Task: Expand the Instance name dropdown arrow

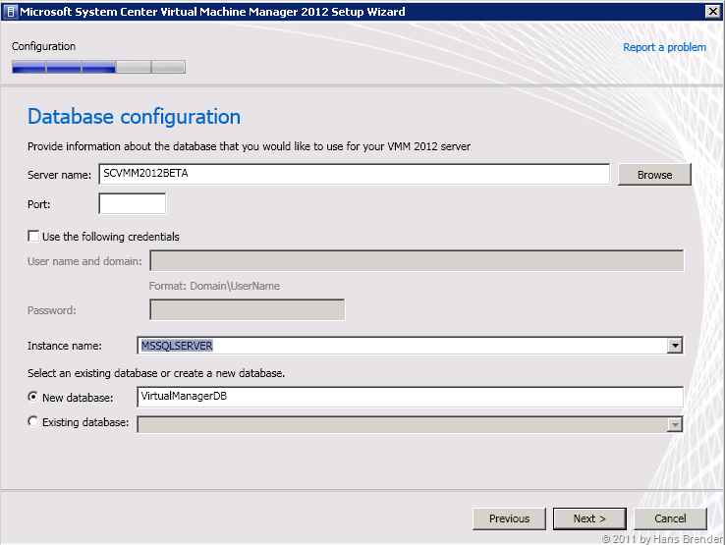Action: click(674, 346)
